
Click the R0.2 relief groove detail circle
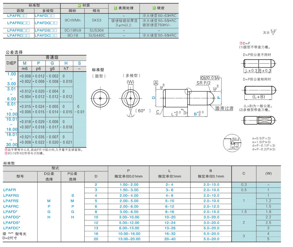tap(232, 143)
